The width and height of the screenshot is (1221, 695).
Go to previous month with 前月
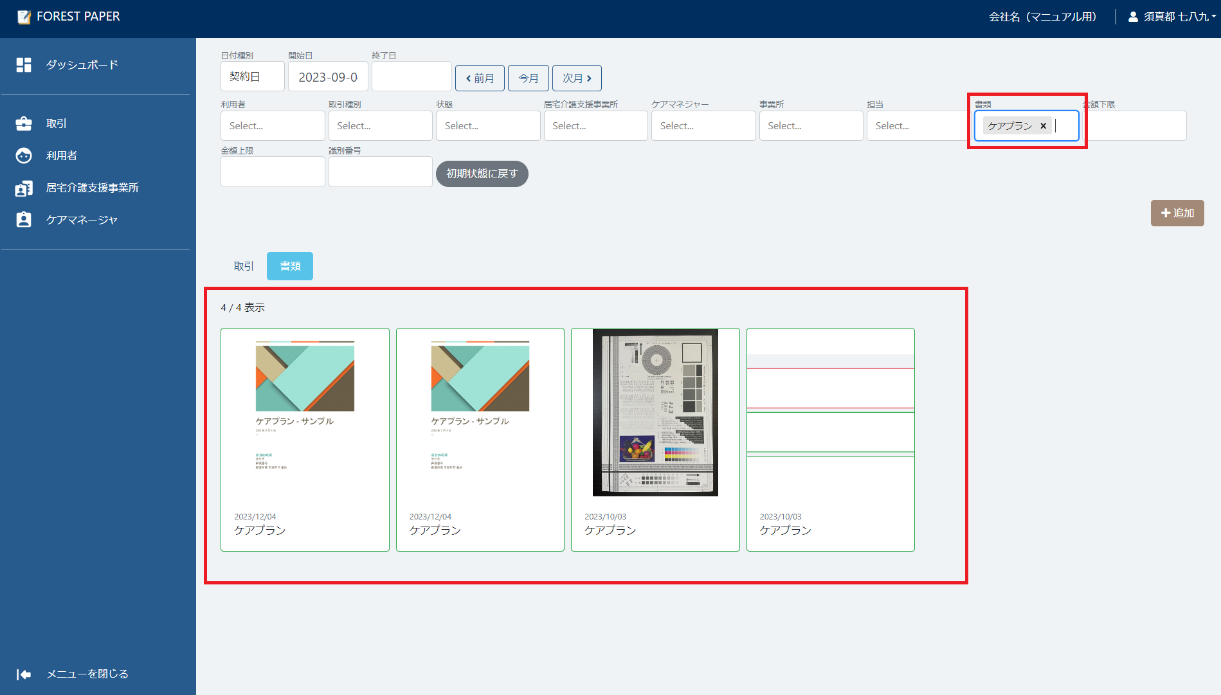pyautogui.click(x=480, y=78)
